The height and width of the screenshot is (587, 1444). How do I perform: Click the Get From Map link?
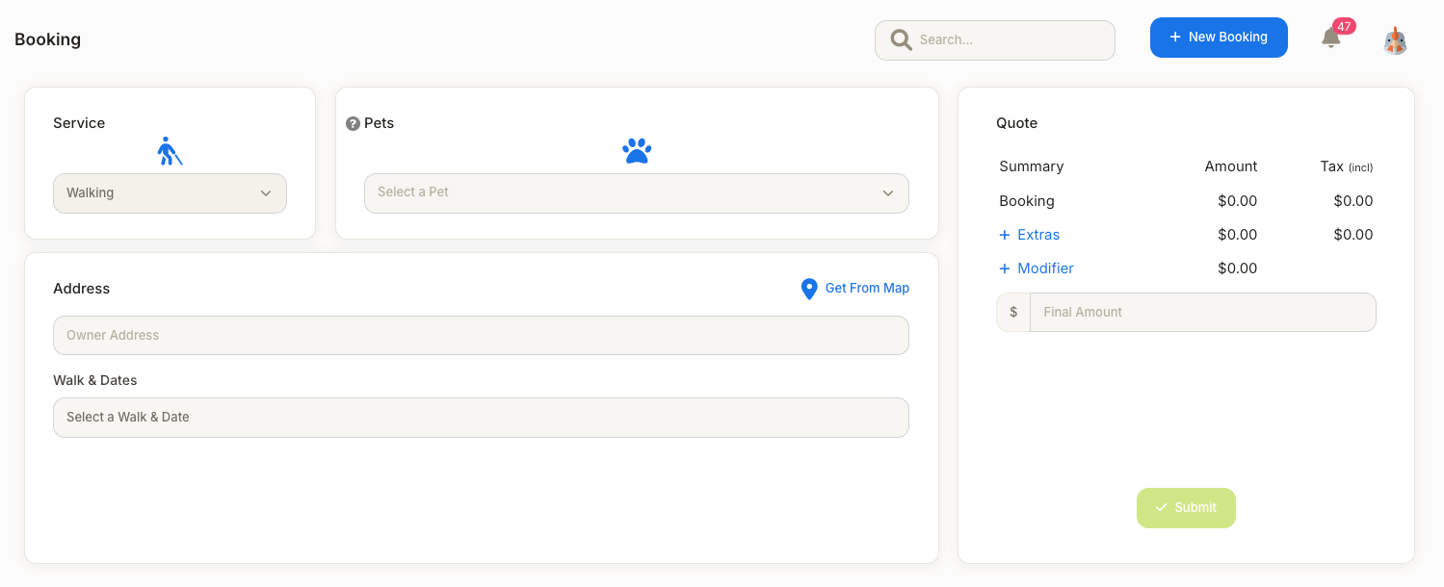pos(867,289)
